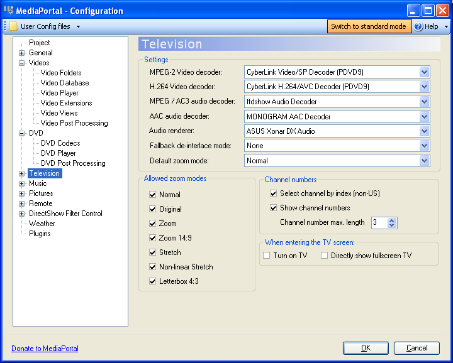Decrease Channel number max. length value
This screenshot has width=453, height=363.
(392, 225)
